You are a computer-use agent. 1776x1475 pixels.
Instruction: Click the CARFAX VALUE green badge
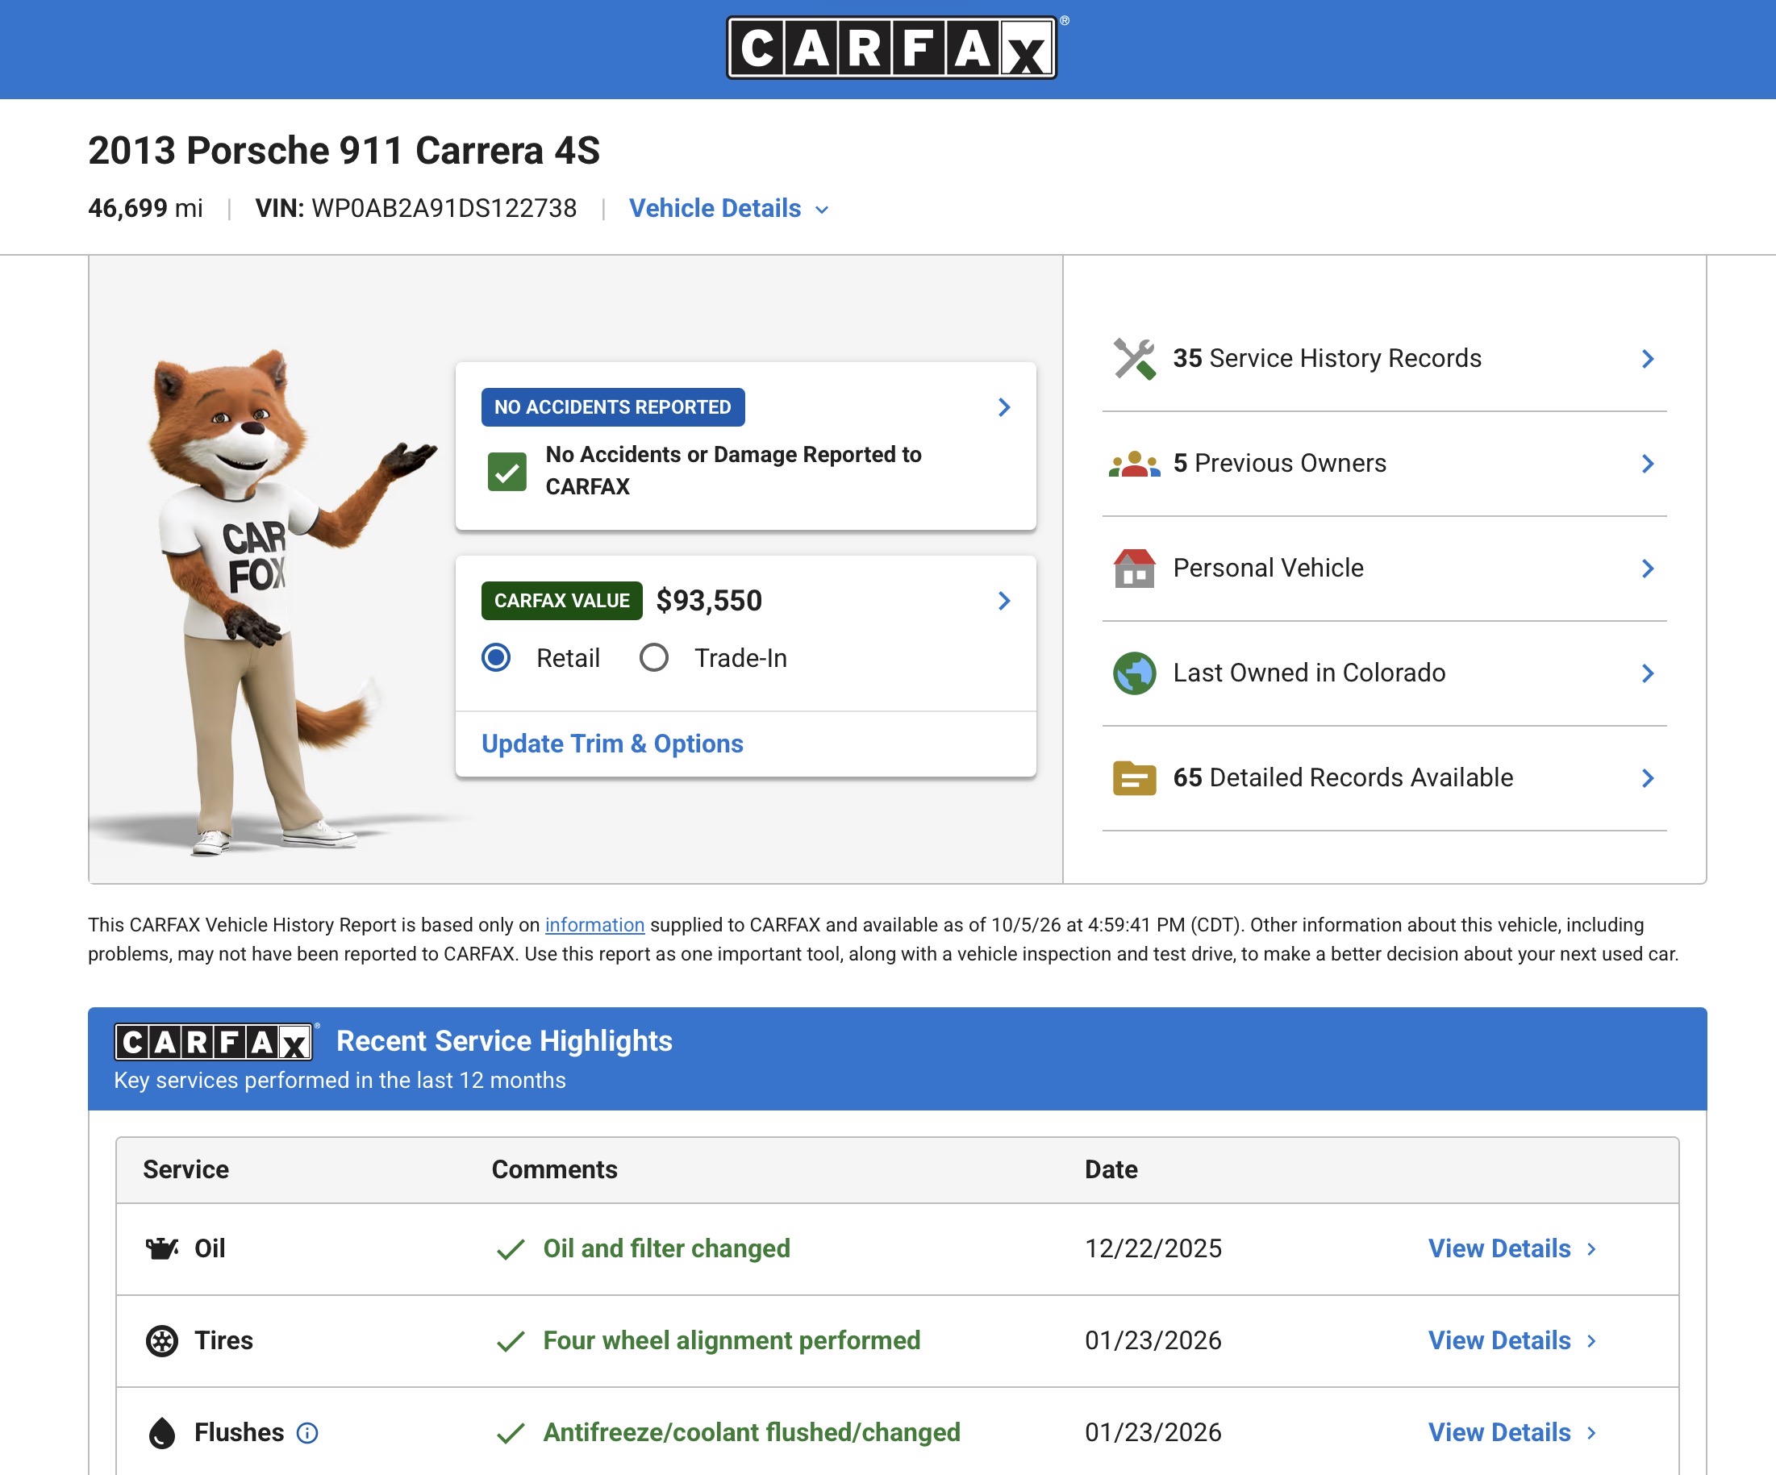561,602
